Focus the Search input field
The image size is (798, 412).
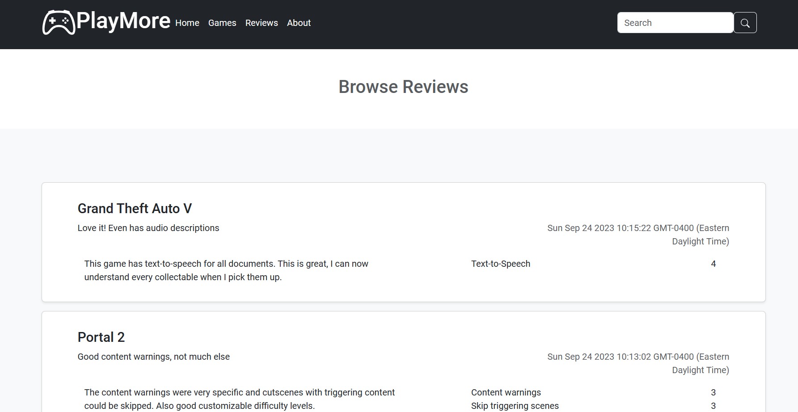[675, 23]
